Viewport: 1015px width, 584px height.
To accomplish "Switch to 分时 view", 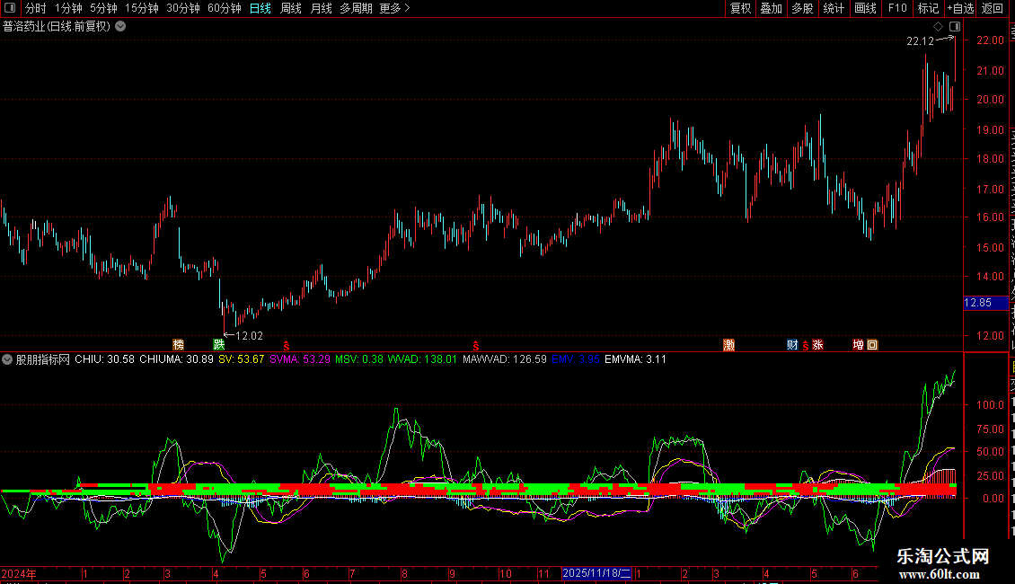I will click(35, 8).
